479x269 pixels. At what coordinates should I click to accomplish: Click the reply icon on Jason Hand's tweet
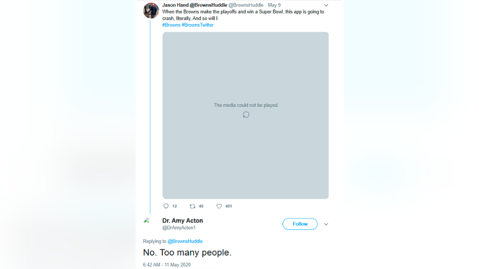click(x=166, y=206)
